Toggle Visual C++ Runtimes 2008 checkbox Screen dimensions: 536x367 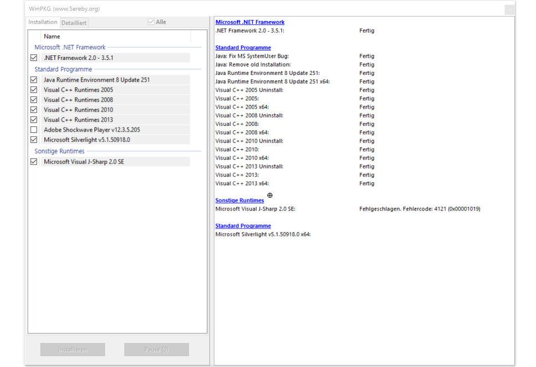click(33, 100)
